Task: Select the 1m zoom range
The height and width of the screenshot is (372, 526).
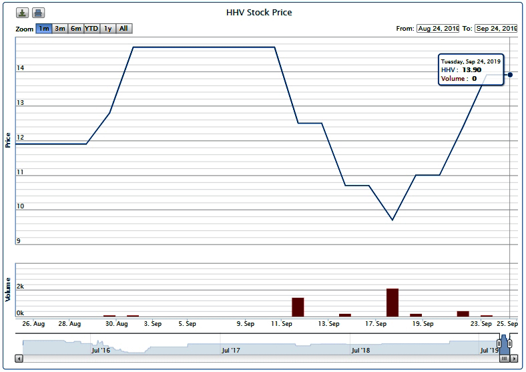Action: click(44, 29)
